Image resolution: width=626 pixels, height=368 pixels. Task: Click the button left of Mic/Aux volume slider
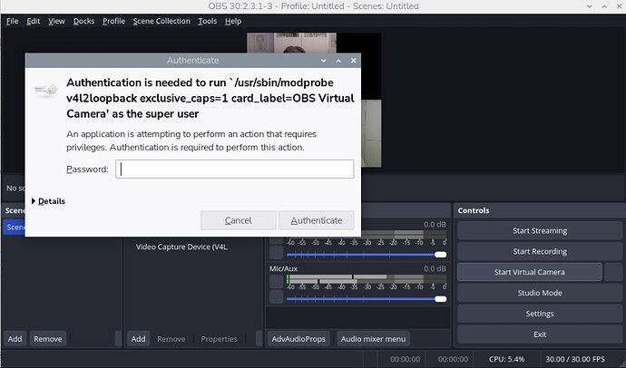275,298
